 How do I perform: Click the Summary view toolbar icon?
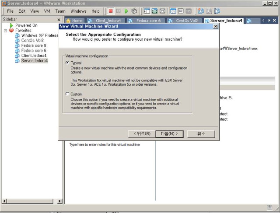tap(173, 11)
